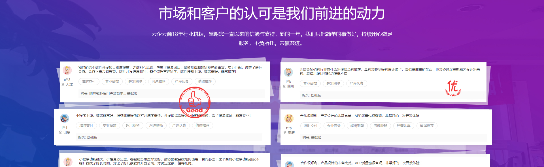The width and height of the screenshot is (544, 167).
Task: Click the username t**k
Action: (x=288, y=82)
